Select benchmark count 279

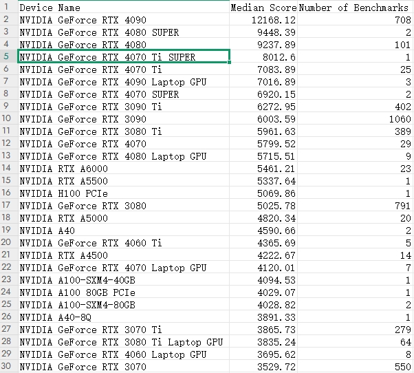click(355, 329)
